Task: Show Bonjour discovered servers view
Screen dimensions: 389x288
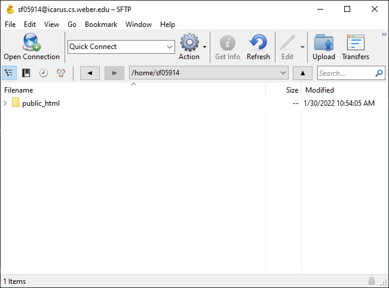Action: [61, 73]
